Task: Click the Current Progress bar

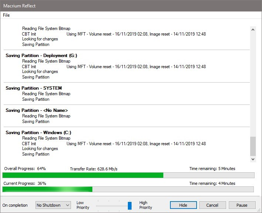Action: click(x=128, y=189)
